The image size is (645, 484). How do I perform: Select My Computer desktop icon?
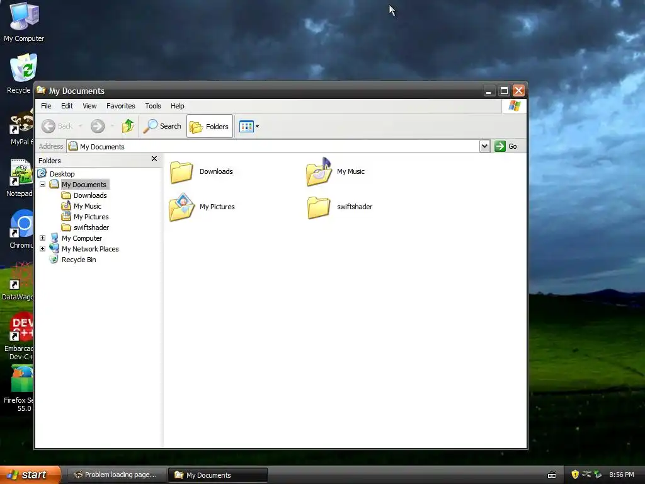pyautogui.click(x=24, y=22)
